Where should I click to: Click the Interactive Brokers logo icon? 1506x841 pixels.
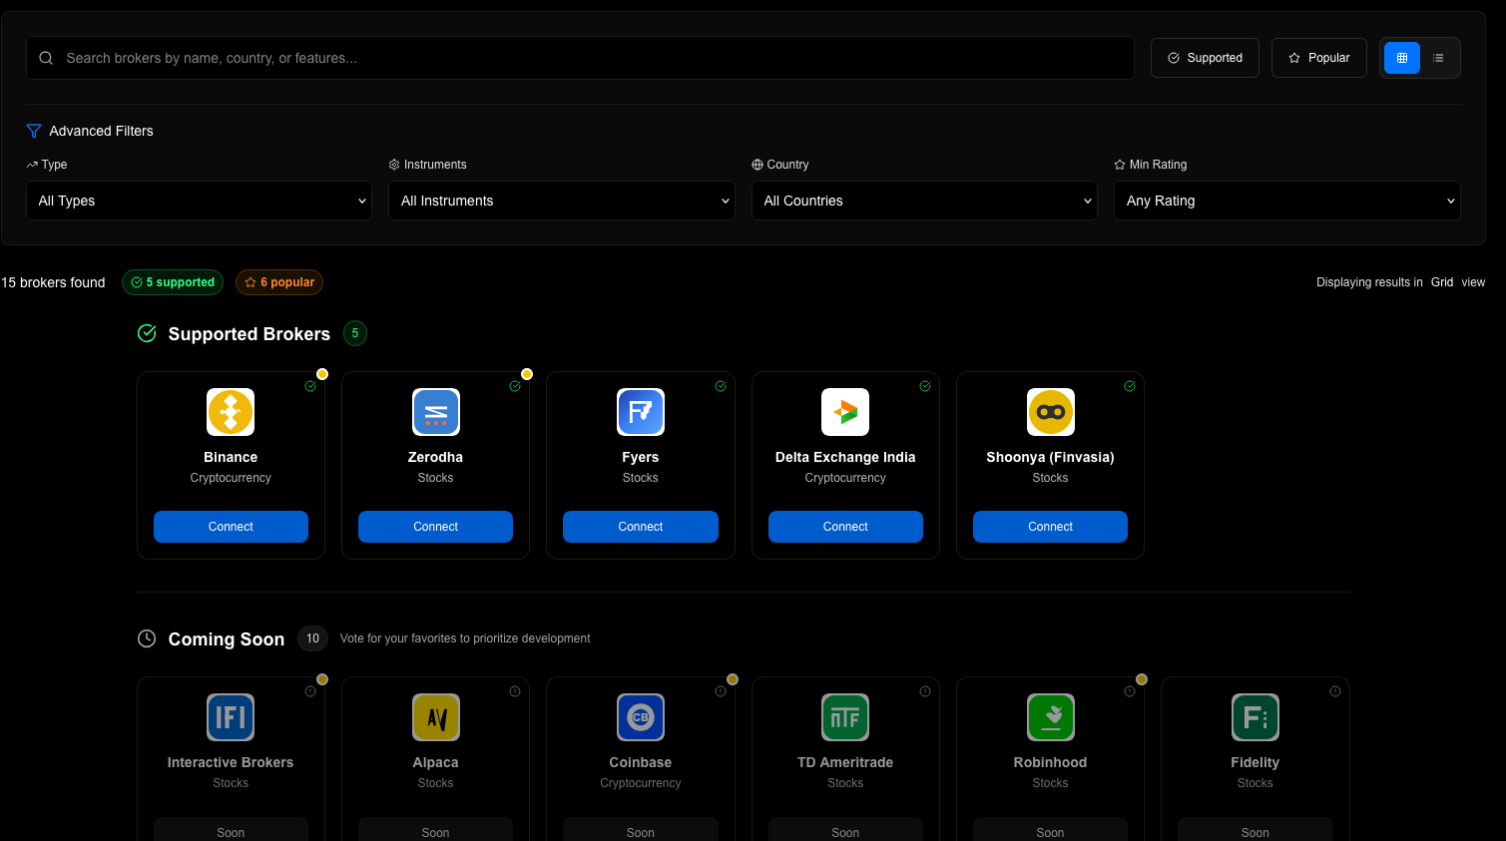[231, 716]
